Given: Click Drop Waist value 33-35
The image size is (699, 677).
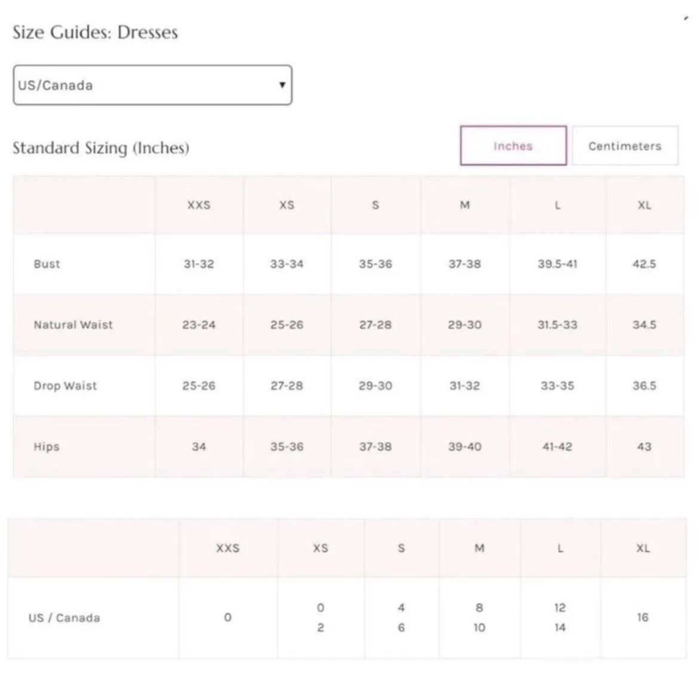Looking at the screenshot, I should [x=557, y=386].
